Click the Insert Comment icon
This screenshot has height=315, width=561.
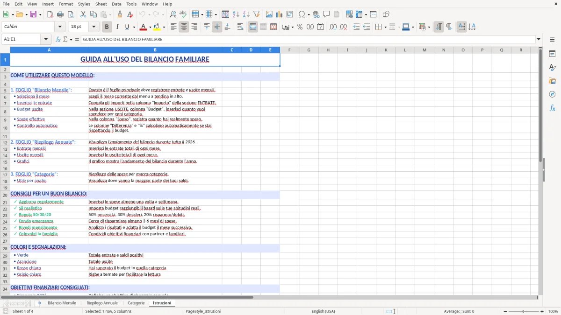coord(326,14)
